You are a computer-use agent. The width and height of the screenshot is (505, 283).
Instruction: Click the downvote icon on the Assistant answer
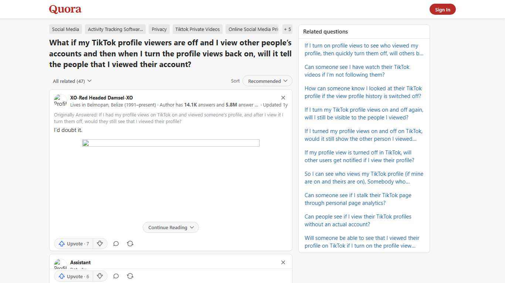coord(100,276)
